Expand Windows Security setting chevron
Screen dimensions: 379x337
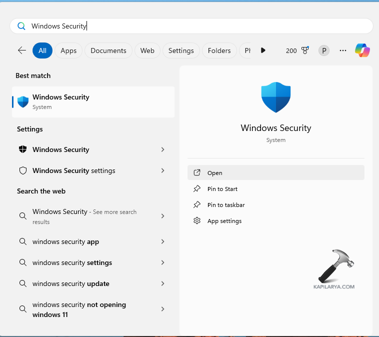click(x=162, y=149)
